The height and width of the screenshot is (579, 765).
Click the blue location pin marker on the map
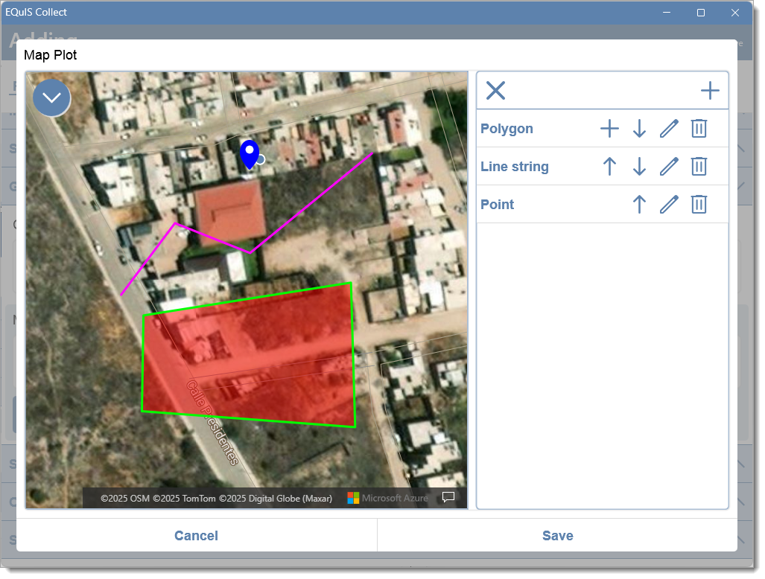point(250,154)
